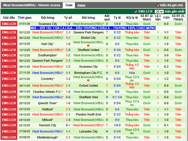The width and height of the screenshot is (188, 141).
Task: Click the M88 La Liga promo banner
Action: pyautogui.click(x=93, y=28)
